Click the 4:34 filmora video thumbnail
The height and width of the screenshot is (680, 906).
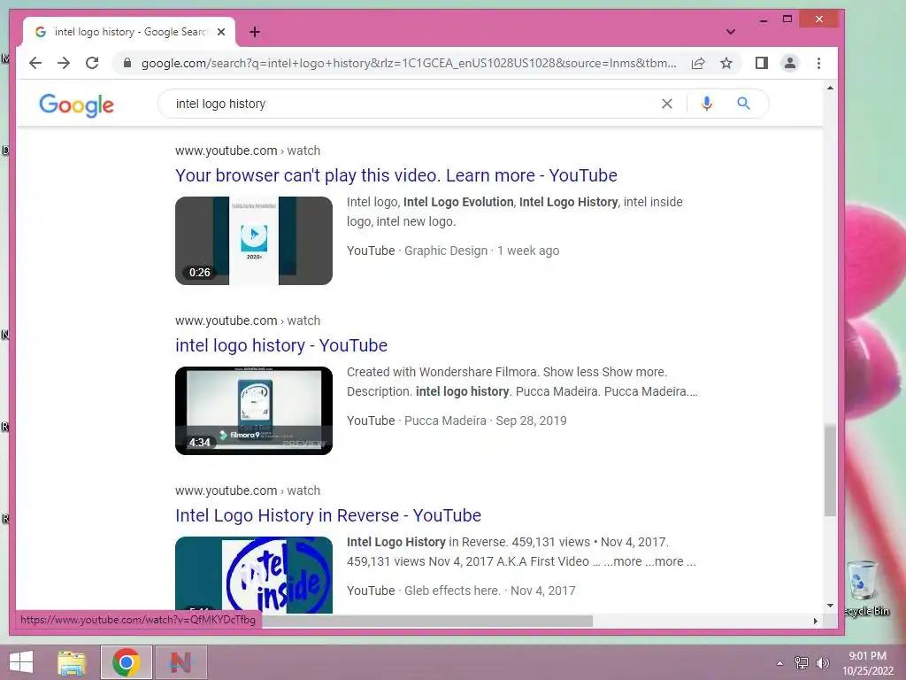[x=254, y=411]
